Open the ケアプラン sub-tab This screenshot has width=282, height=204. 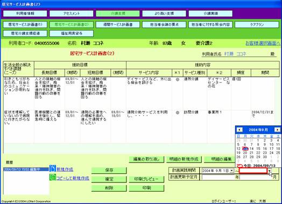coord(257,25)
